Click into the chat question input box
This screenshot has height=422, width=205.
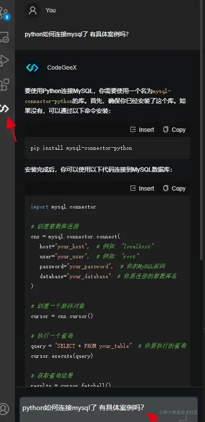pos(108,409)
